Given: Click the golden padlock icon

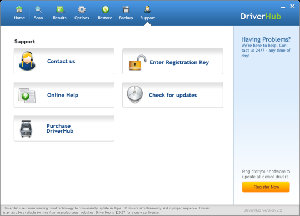Looking at the screenshot, I should coord(137,62).
